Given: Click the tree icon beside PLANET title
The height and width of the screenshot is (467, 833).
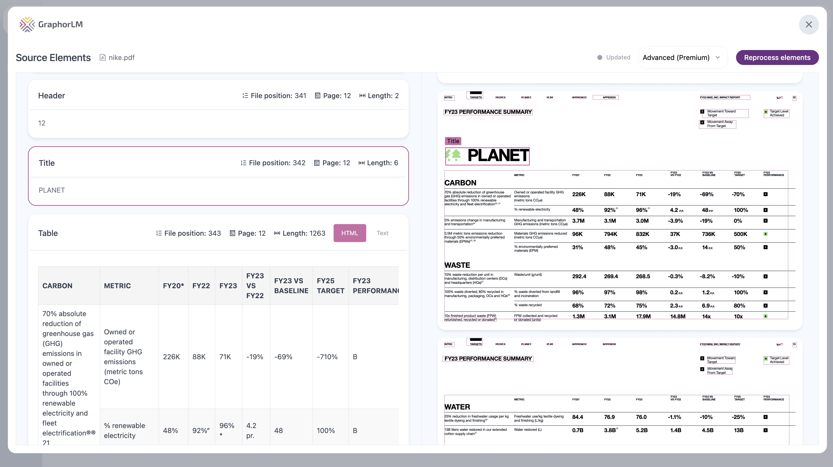Looking at the screenshot, I should coord(453,155).
